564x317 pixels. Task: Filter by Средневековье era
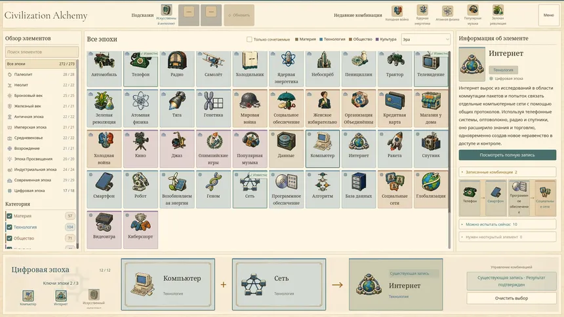point(41,138)
